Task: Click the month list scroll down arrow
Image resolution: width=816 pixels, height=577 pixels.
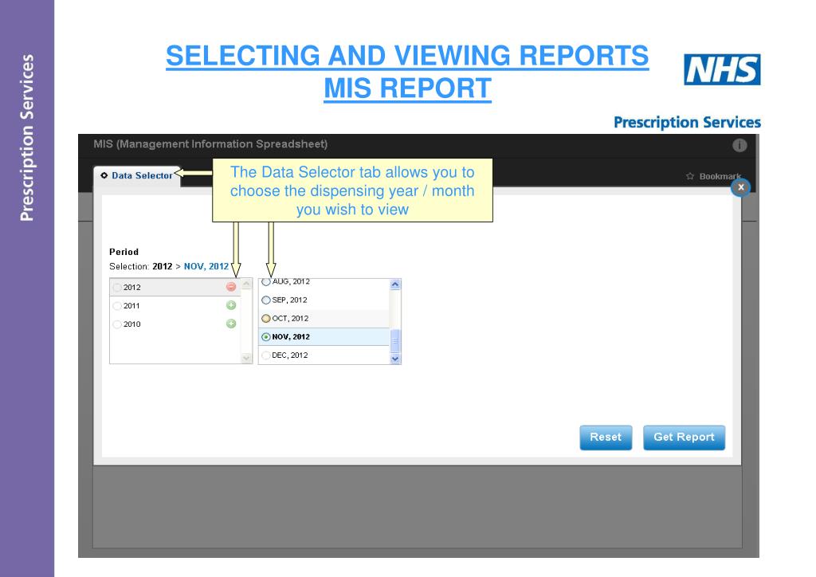Action: pyautogui.click(x=395, y=359)
